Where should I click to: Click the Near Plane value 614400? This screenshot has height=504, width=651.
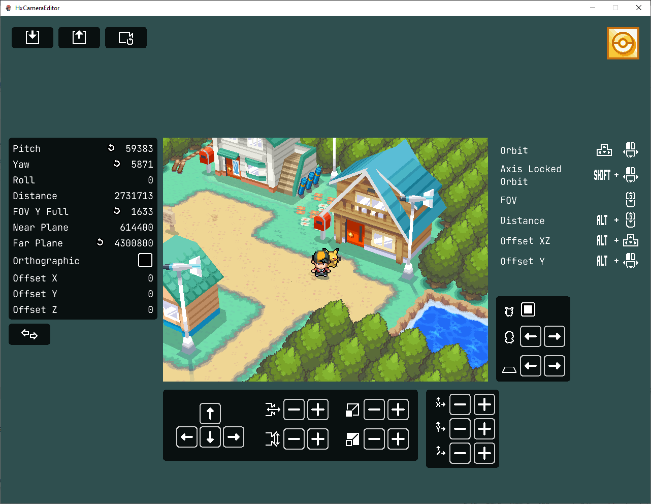point(137,227)
